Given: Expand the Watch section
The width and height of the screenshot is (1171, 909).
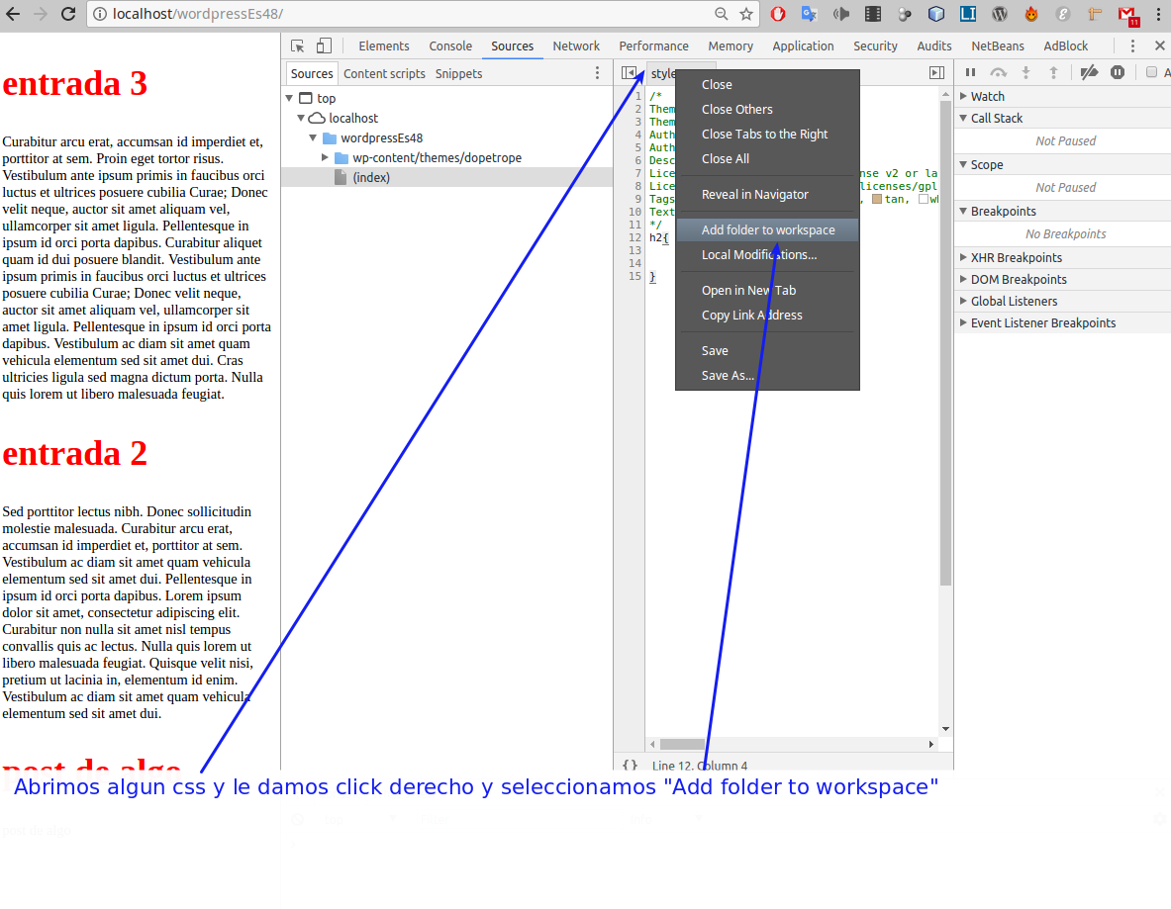Looking at the screenshot, I should pos(963,96).
